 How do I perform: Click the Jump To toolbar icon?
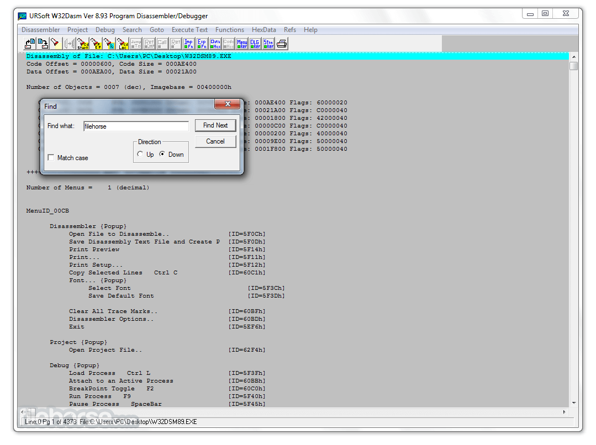[136, 44]
